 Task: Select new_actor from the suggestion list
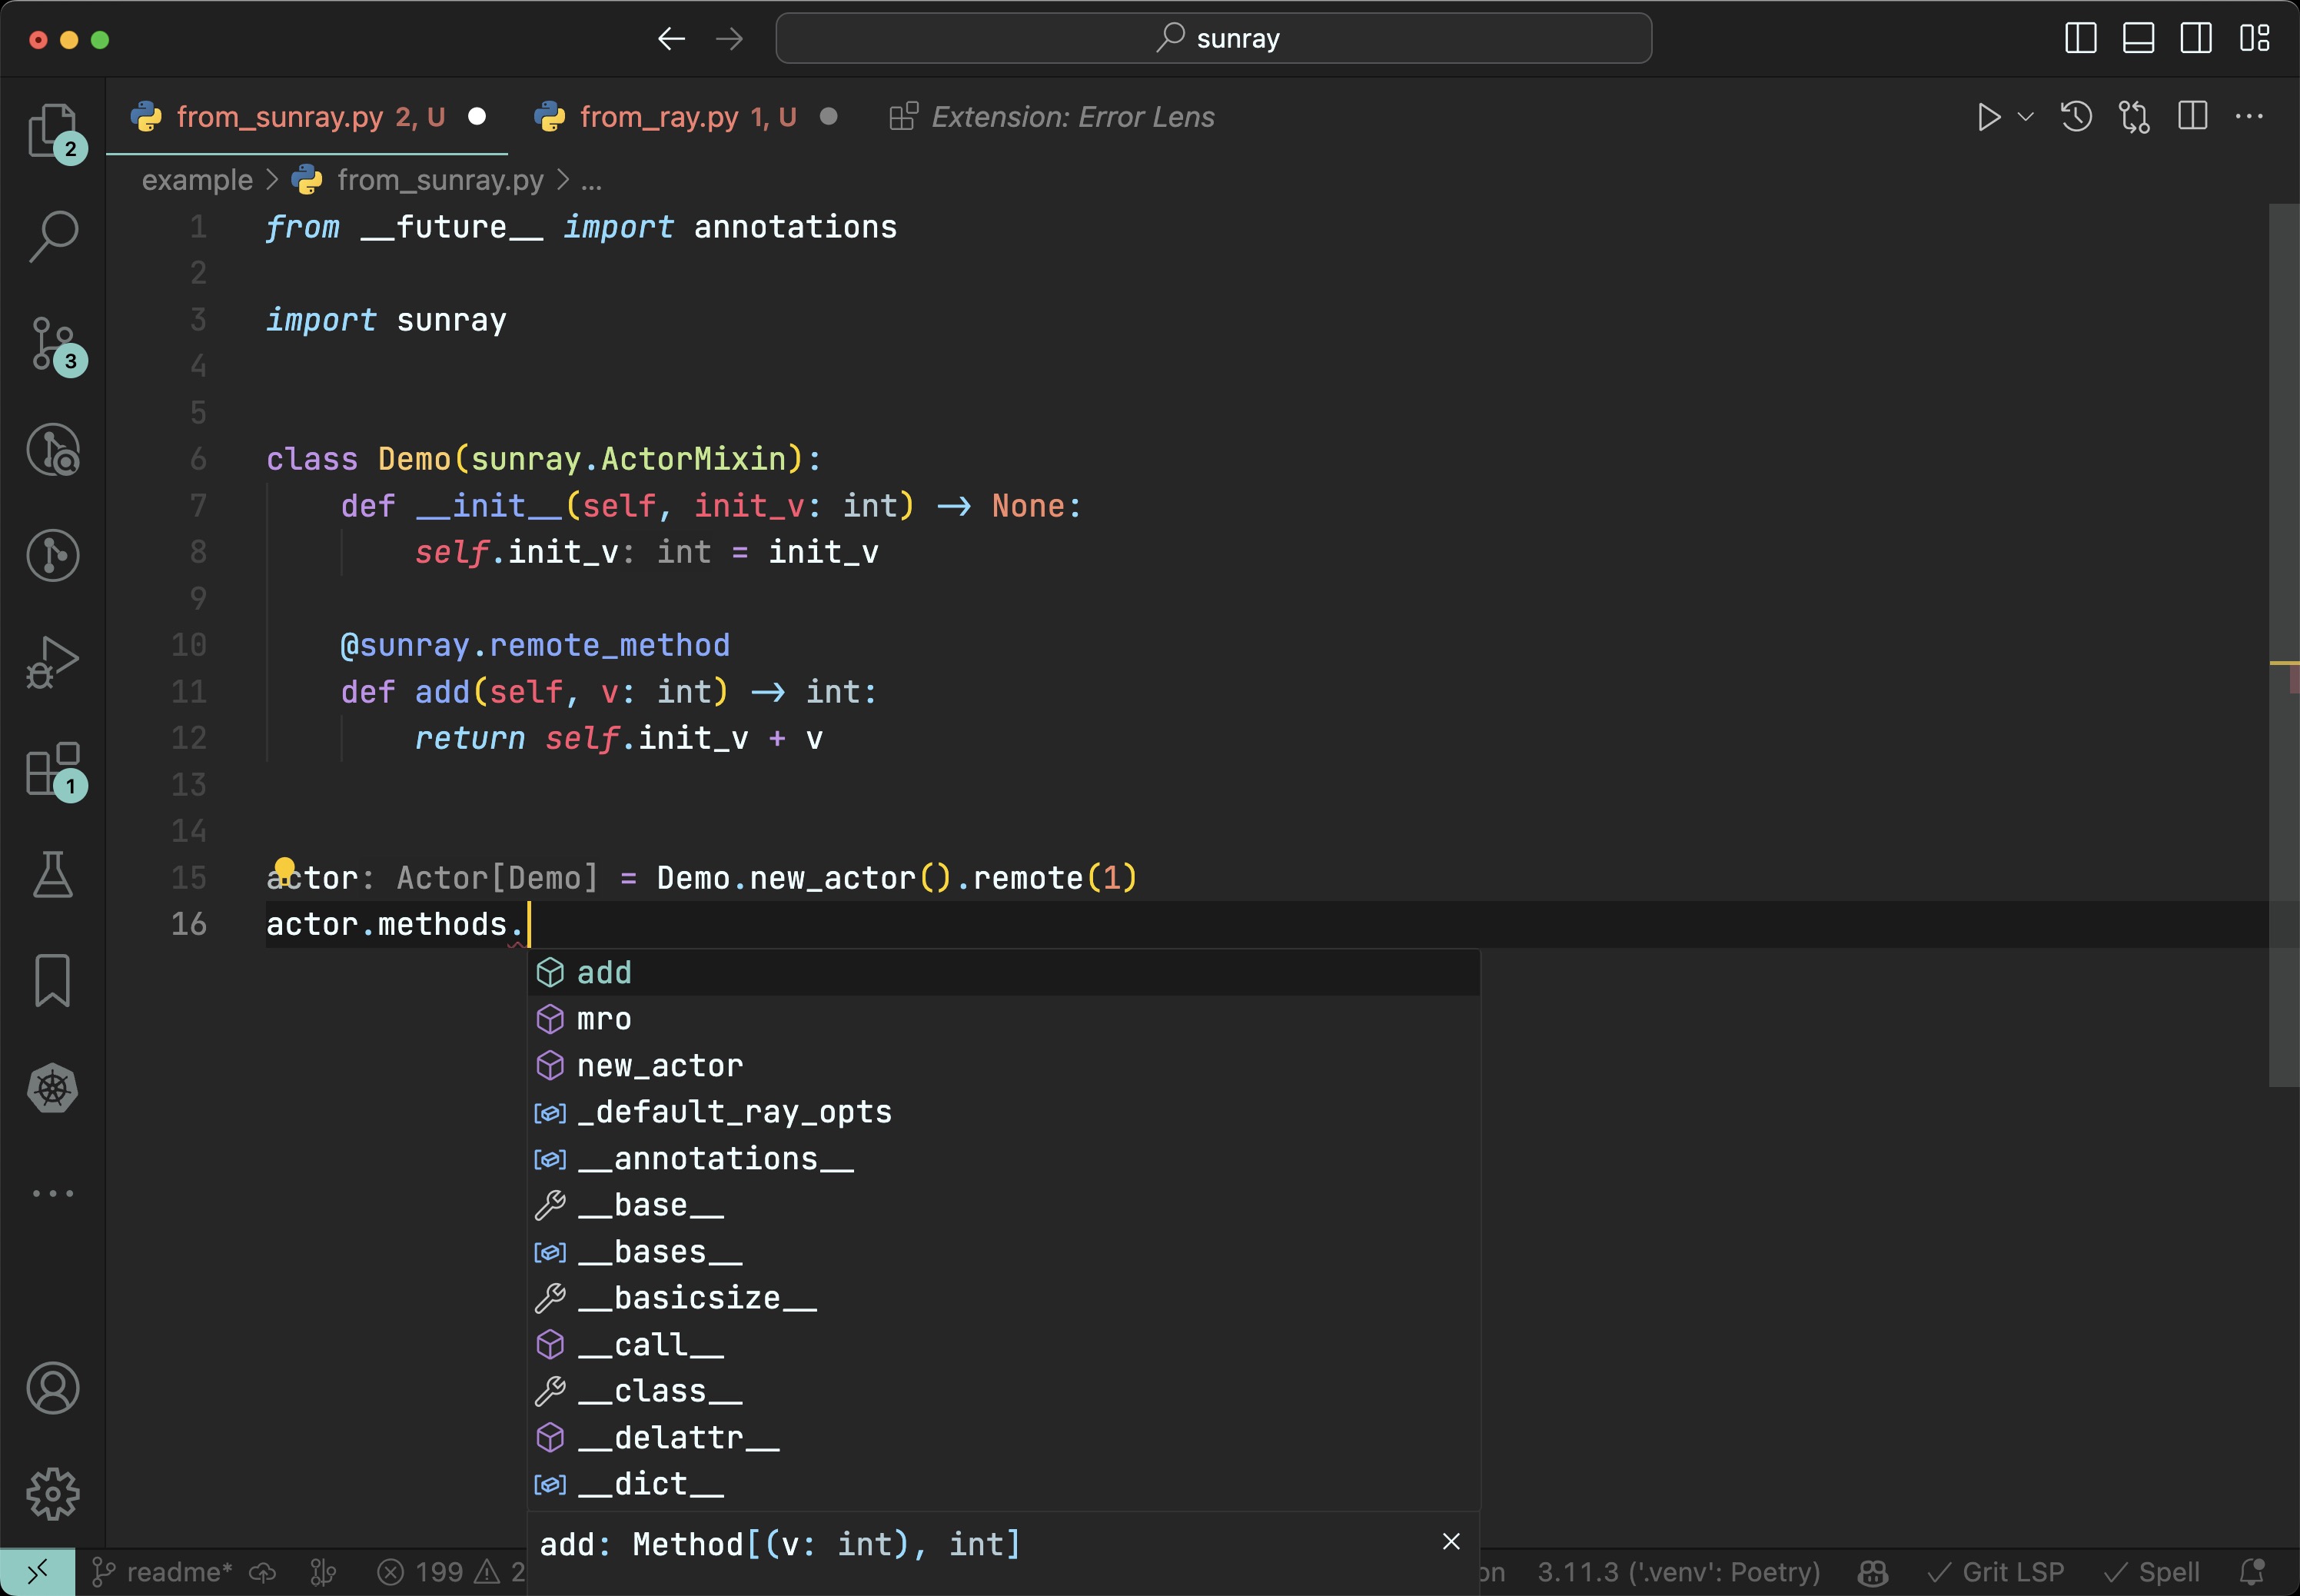pyautogui.click(x=660, y=1066)
